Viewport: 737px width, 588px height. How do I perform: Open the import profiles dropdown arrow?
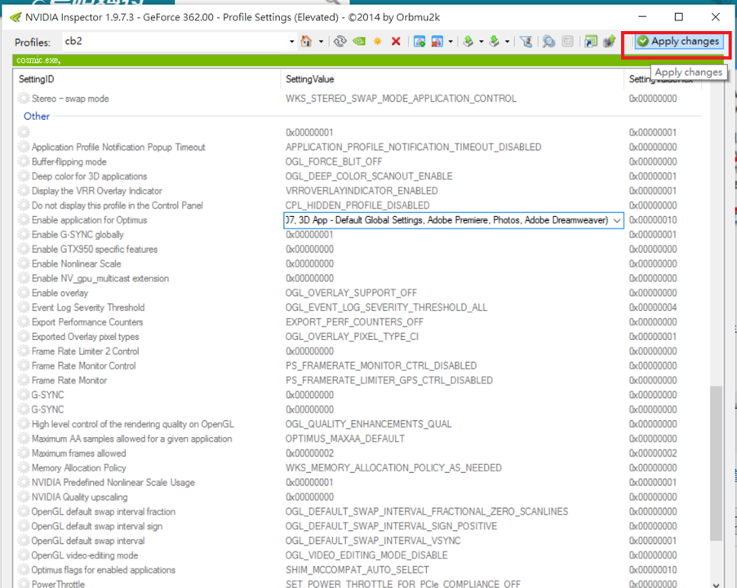[x=507, y=42]
